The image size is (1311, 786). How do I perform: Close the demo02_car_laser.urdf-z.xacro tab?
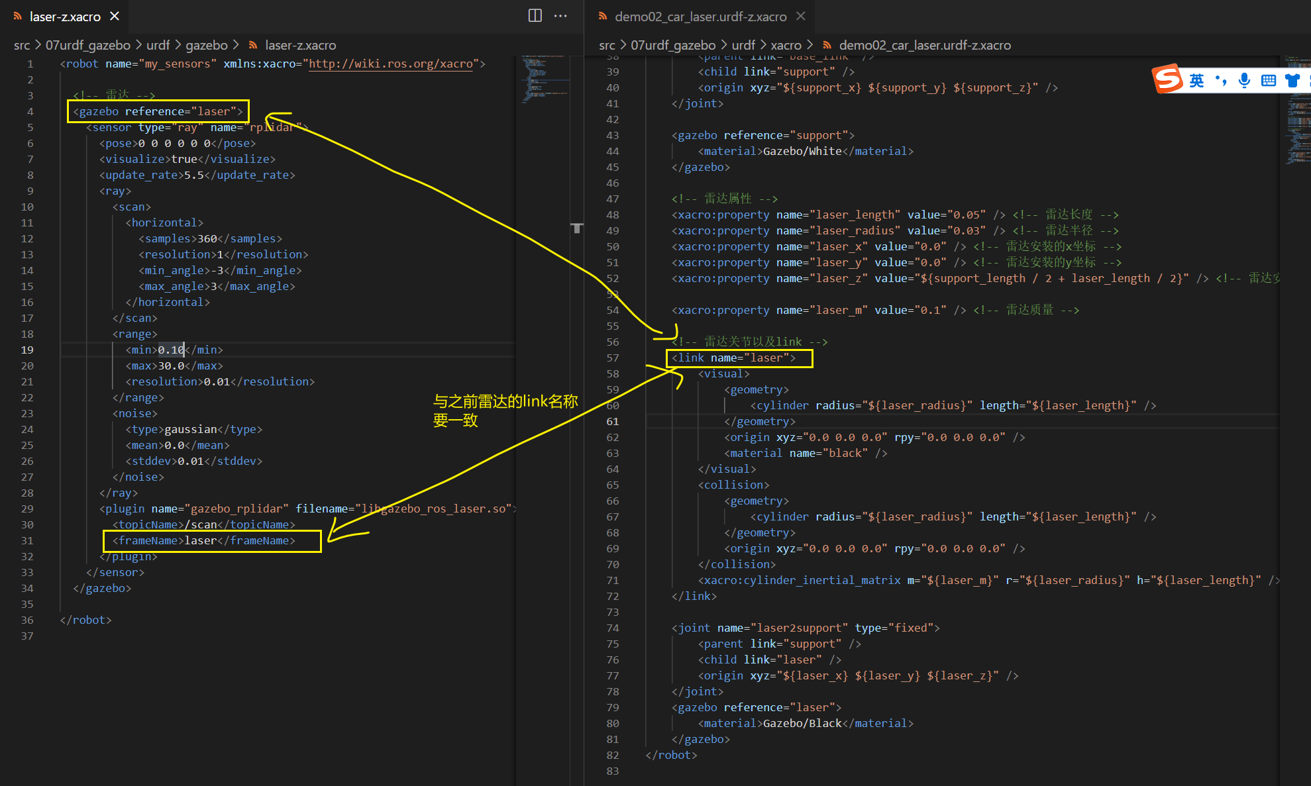(801, 16)
